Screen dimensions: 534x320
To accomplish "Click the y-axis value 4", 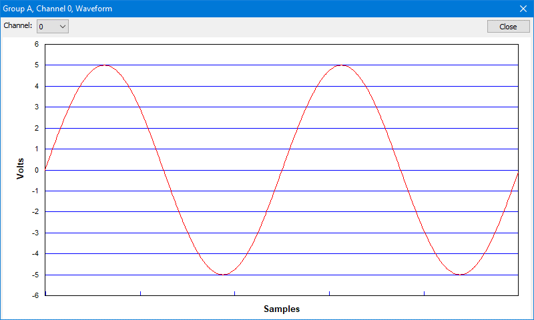I will point(37,87).
